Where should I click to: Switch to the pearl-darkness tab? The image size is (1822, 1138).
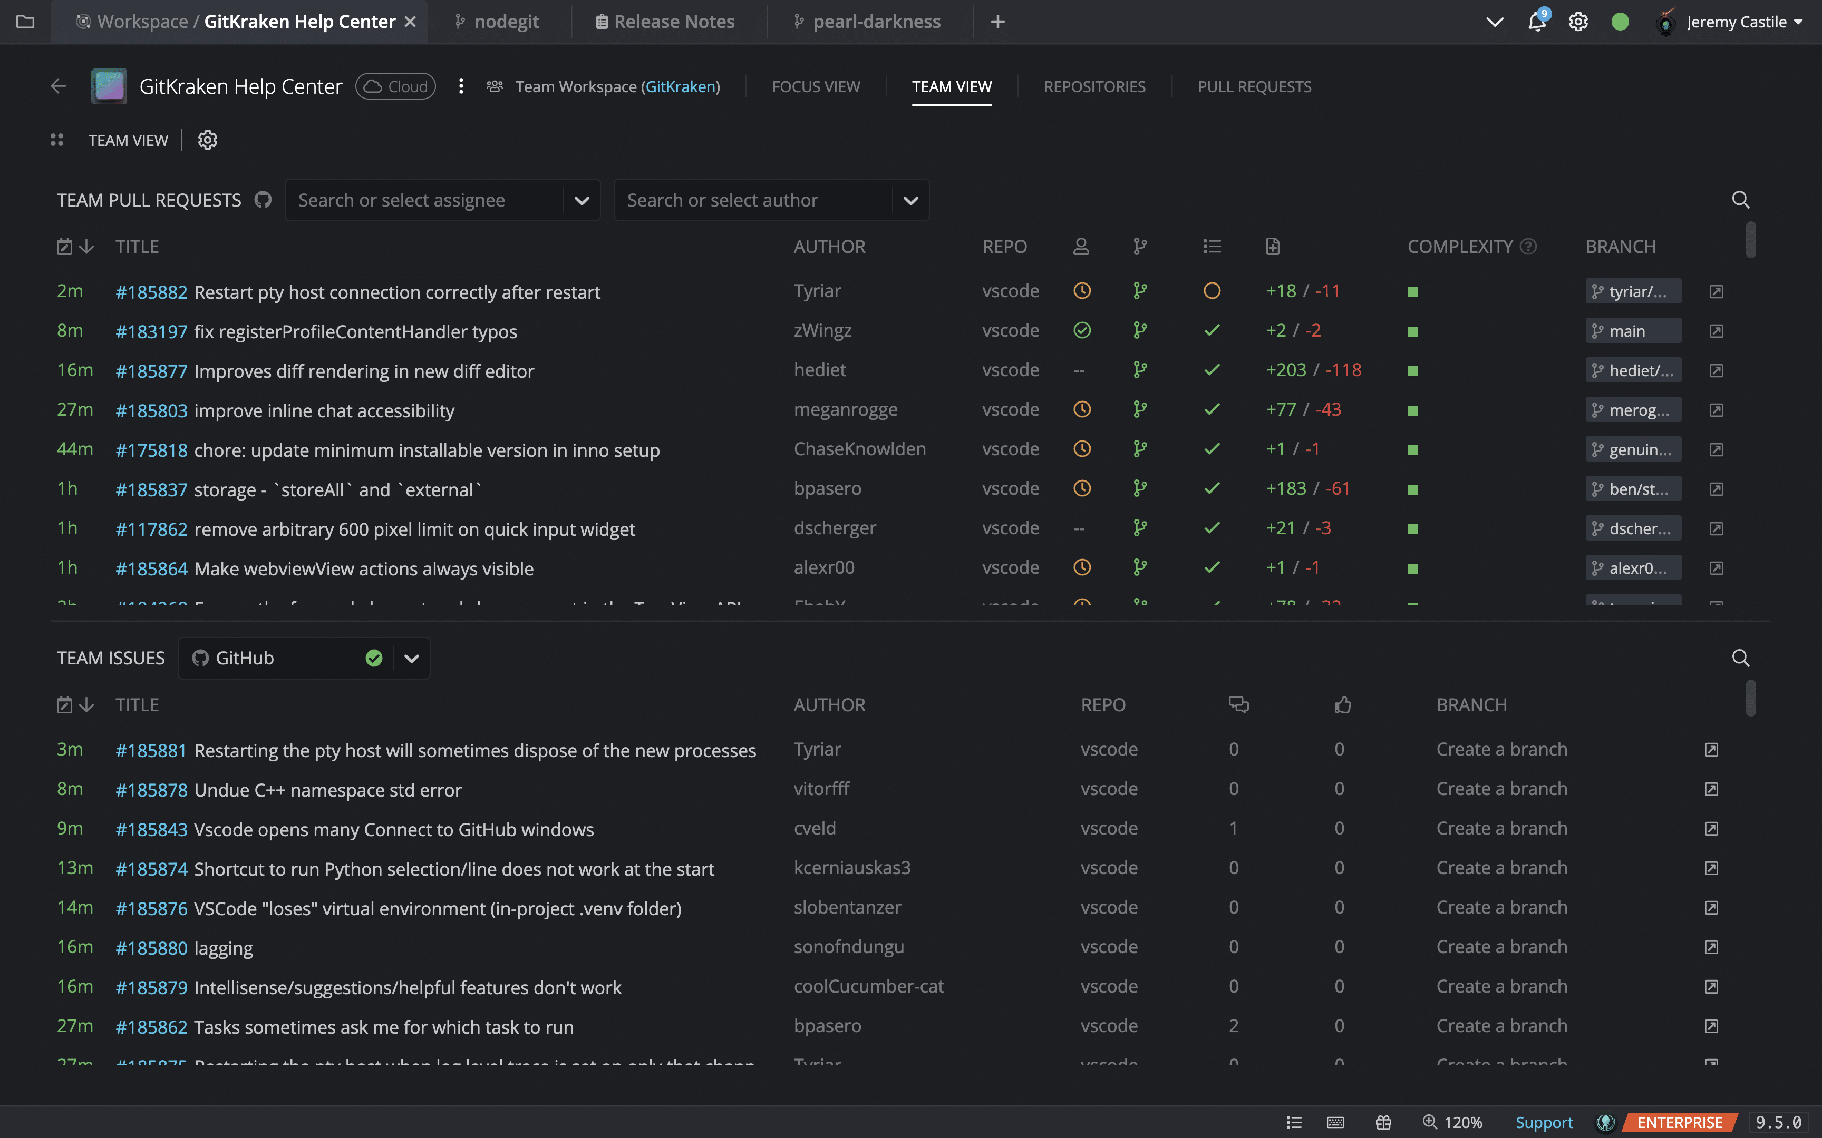867,22
